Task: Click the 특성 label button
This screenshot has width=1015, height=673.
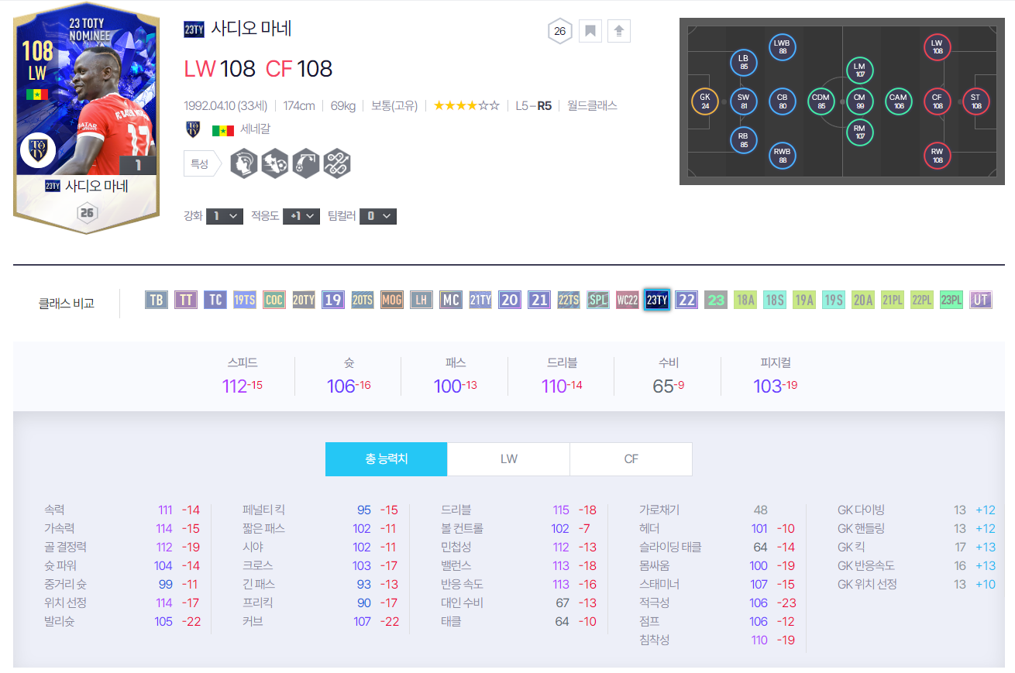Action: (x=202, y=164)
